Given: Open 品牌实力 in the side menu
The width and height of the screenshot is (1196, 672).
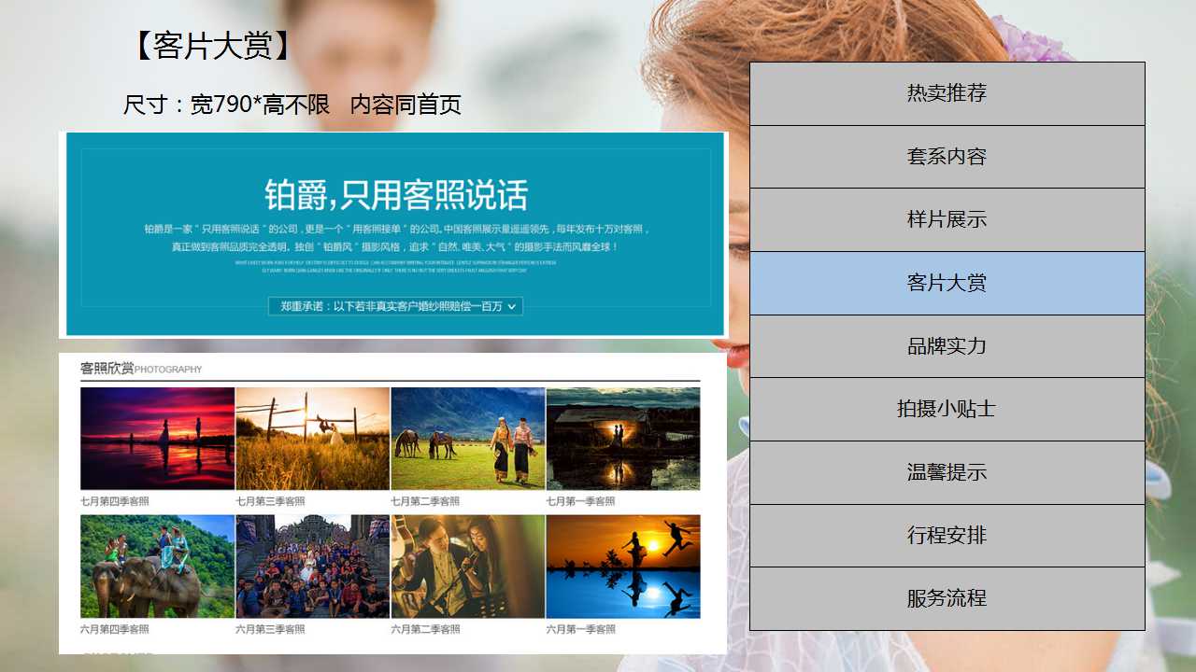Looking at the screenshot, I should [x=947, y=346].
